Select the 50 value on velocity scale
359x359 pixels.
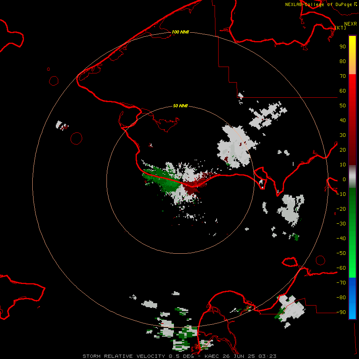point(343,106)
